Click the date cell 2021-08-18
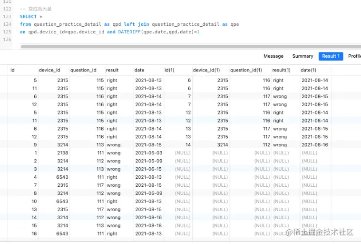361x244 pixels. (148, 225)
